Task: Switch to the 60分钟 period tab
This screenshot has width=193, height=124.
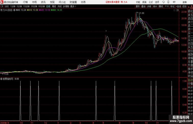Action: click(x=42, y=6)
